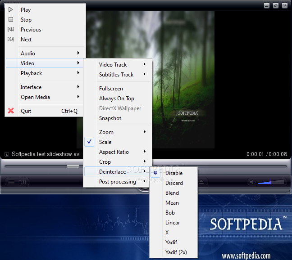This screenshot has height=260, width=292.
Task: Click the red X Quit icon
Action: (x=11, y=111)
